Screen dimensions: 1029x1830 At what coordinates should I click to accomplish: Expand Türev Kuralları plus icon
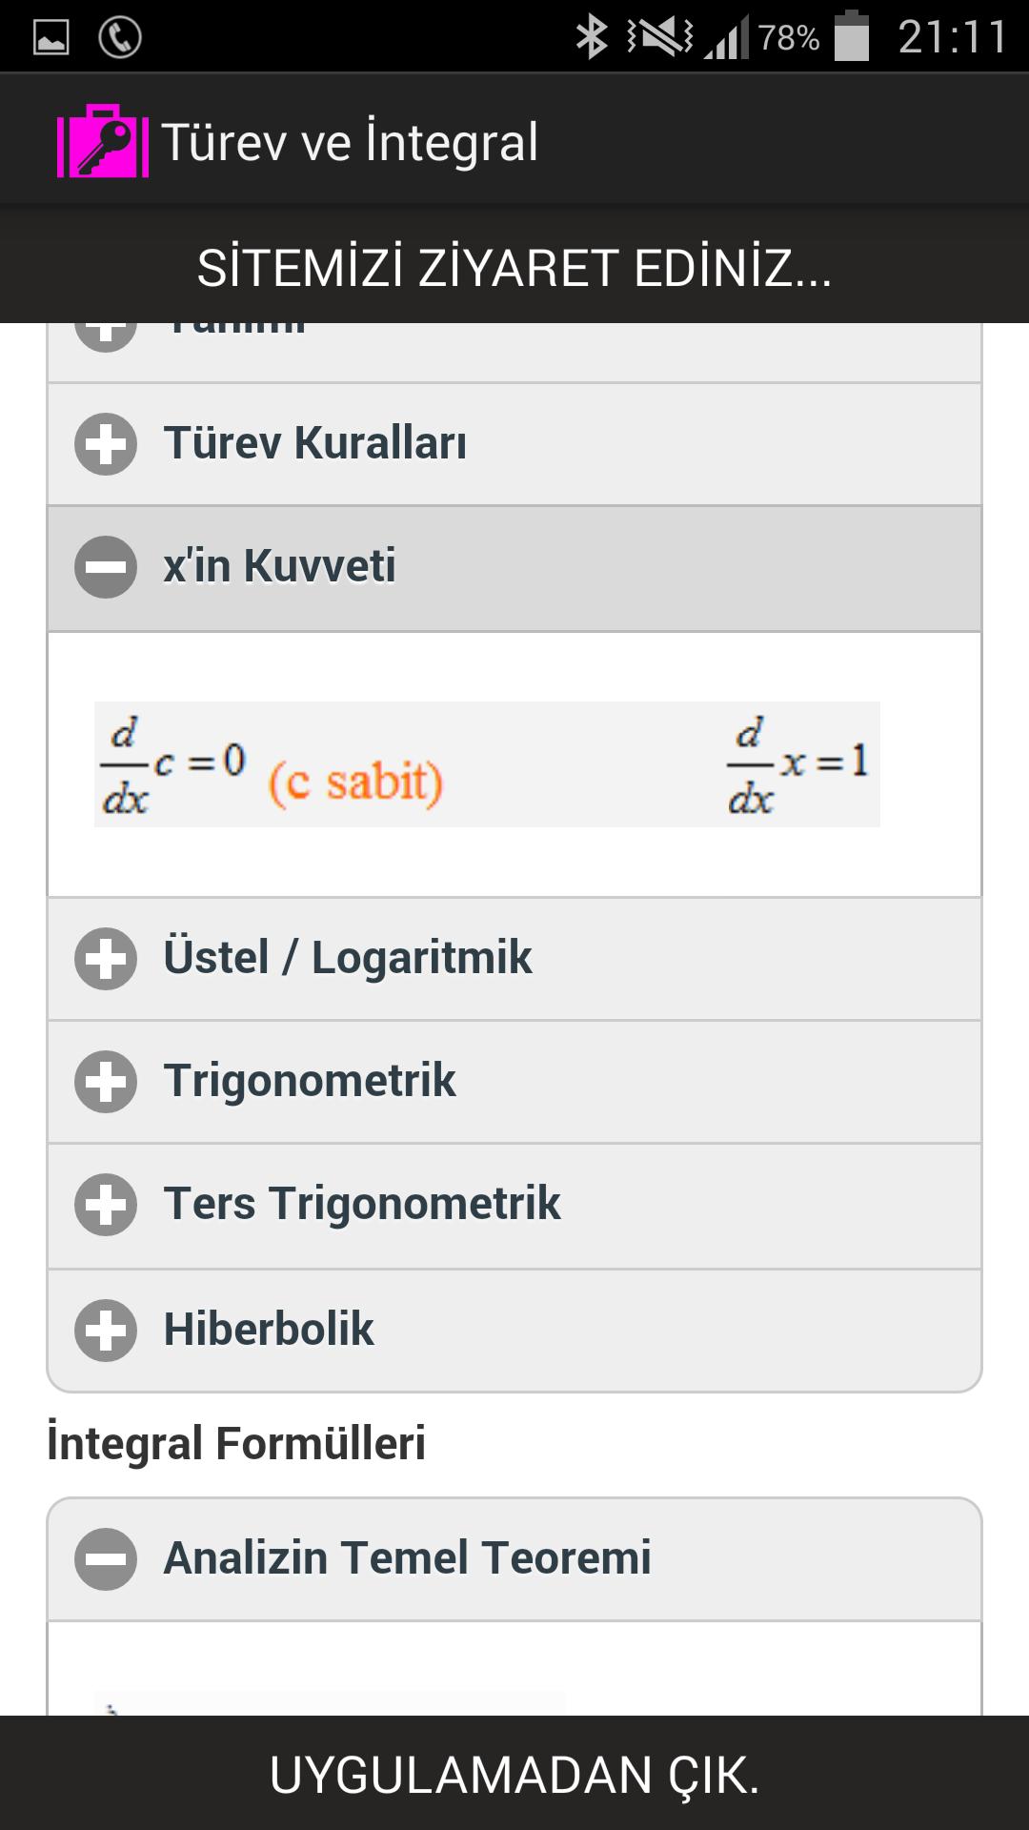tap(106, 444)
